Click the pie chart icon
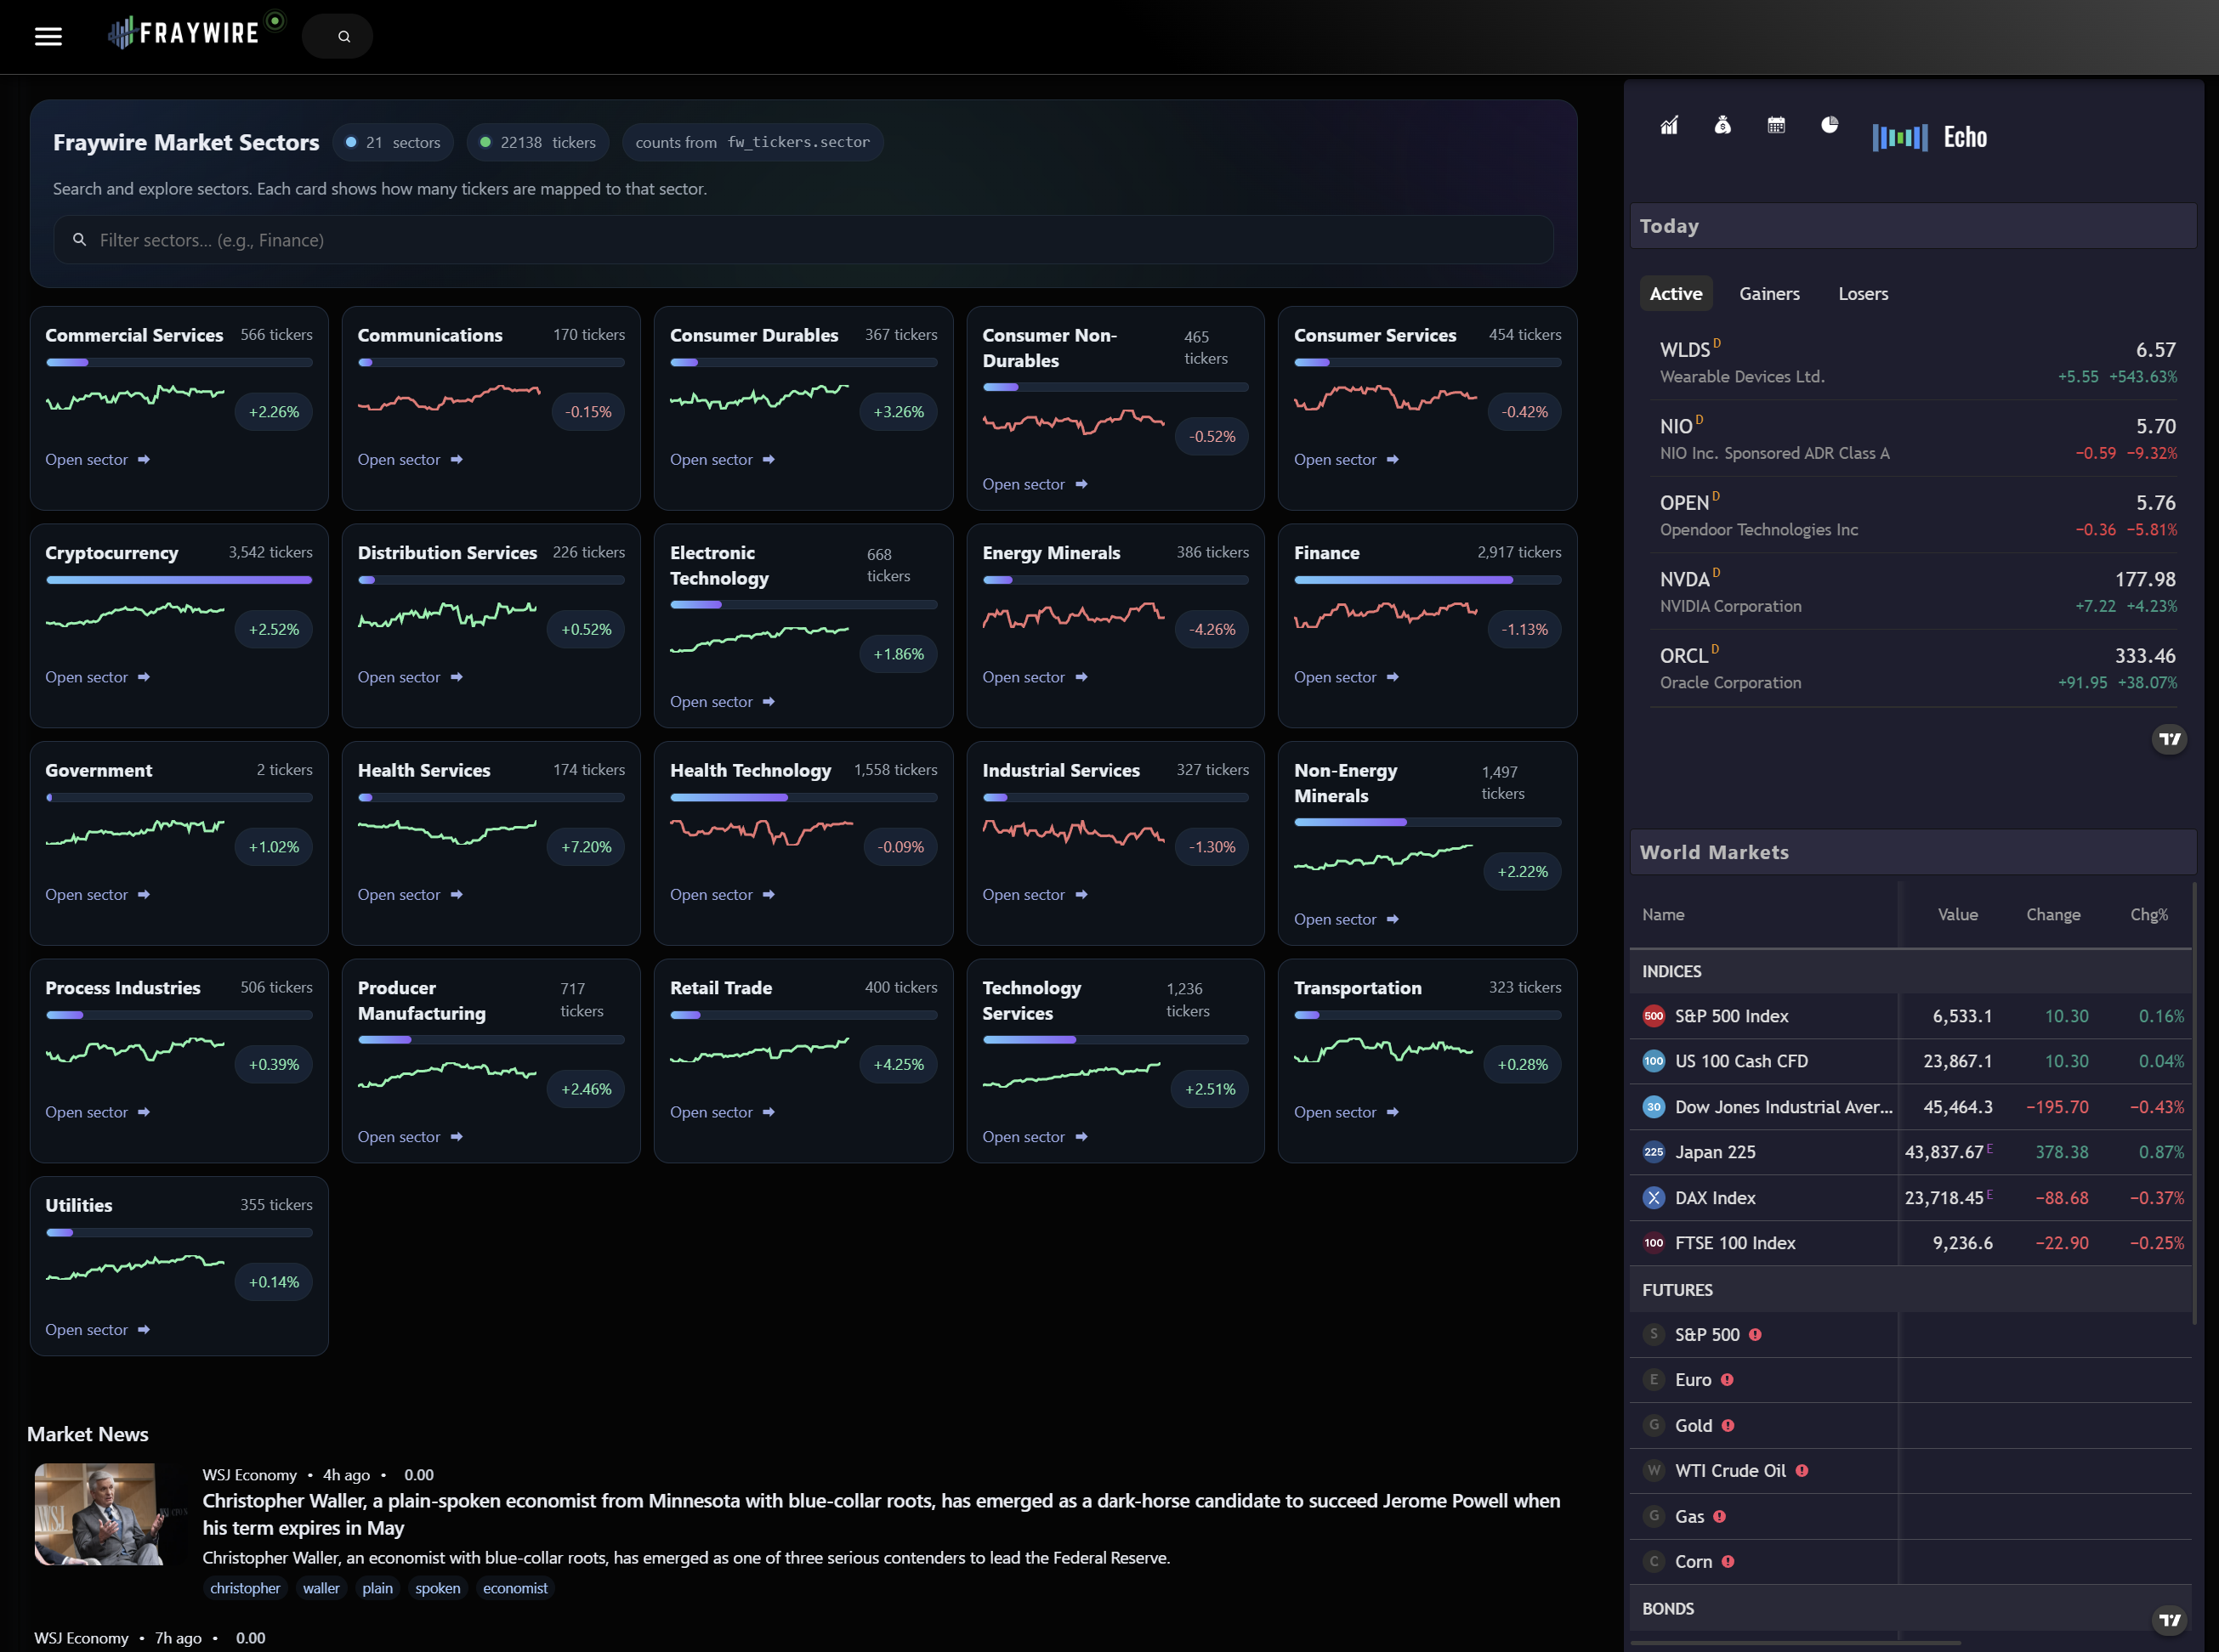The image size is (2219, 1652). coord(1829,126)
